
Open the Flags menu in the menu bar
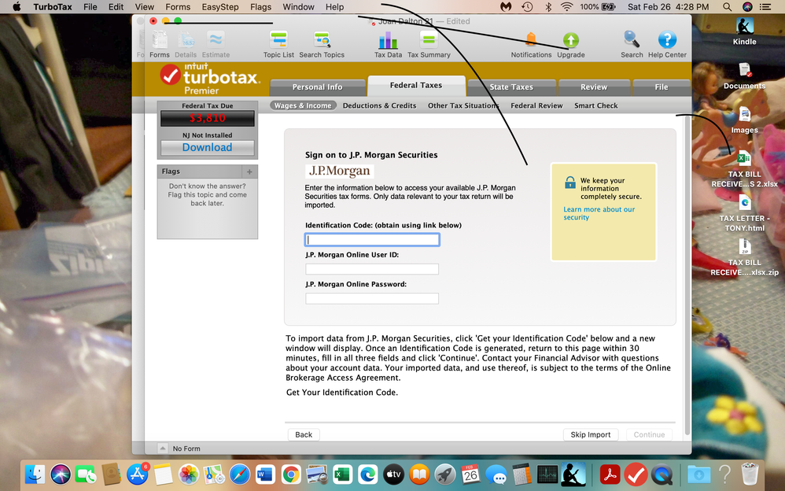[260, 7]
